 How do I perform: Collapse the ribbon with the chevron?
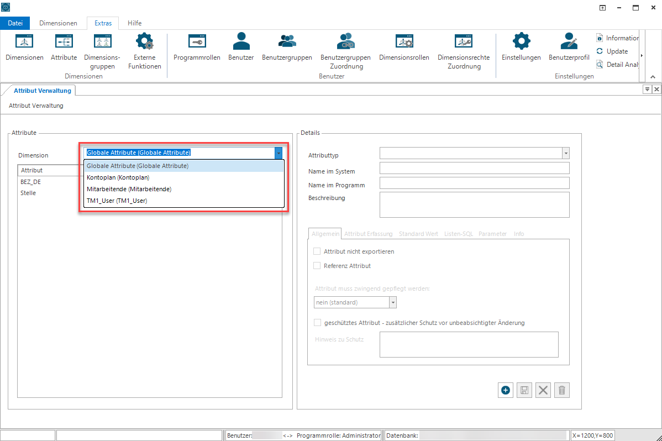(x=653, y=77)
